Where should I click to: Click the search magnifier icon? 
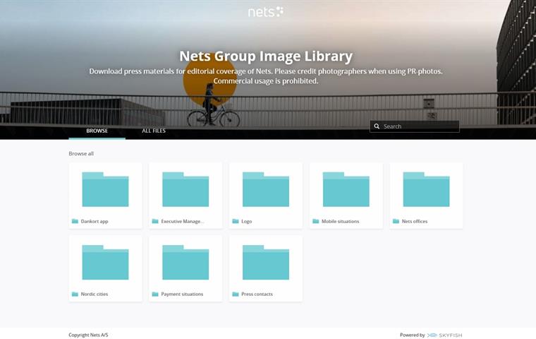click(377, 126)
